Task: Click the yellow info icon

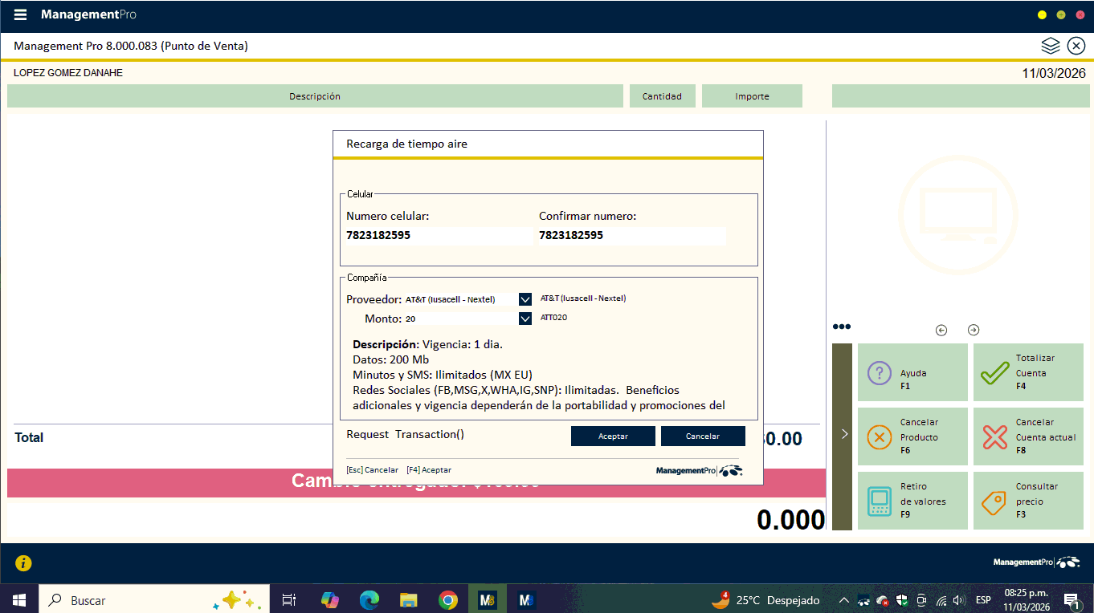Action: pos(24,563)
